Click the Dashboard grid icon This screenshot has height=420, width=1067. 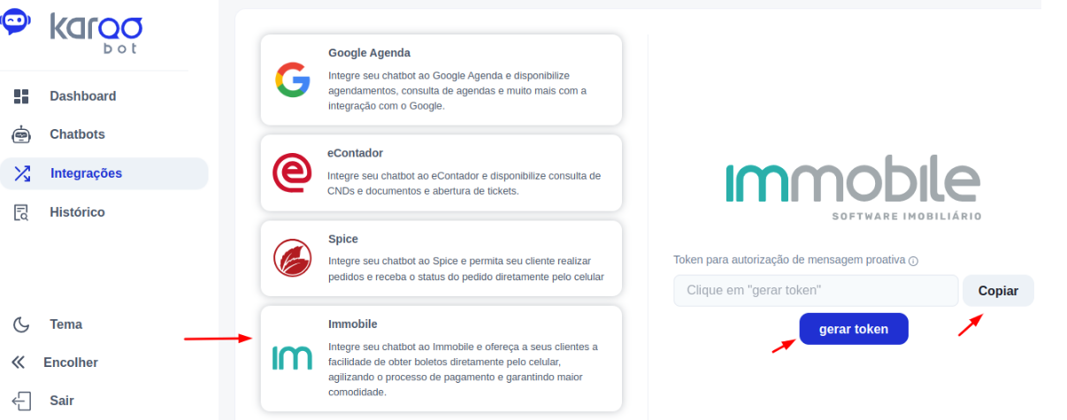[x=21, y=96]
